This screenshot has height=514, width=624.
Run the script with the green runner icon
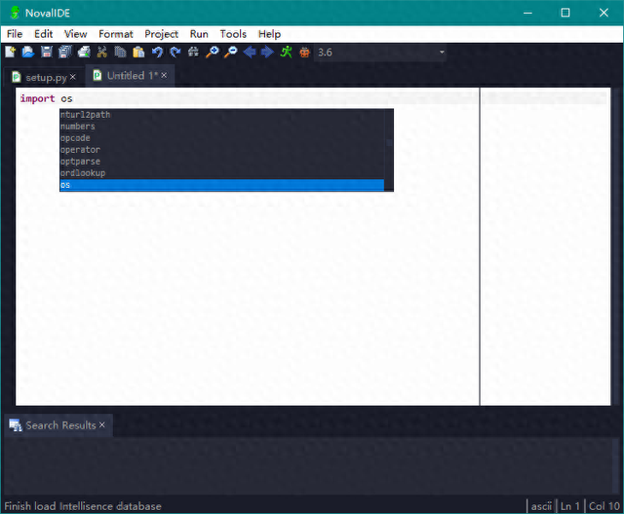coord(286,52)
